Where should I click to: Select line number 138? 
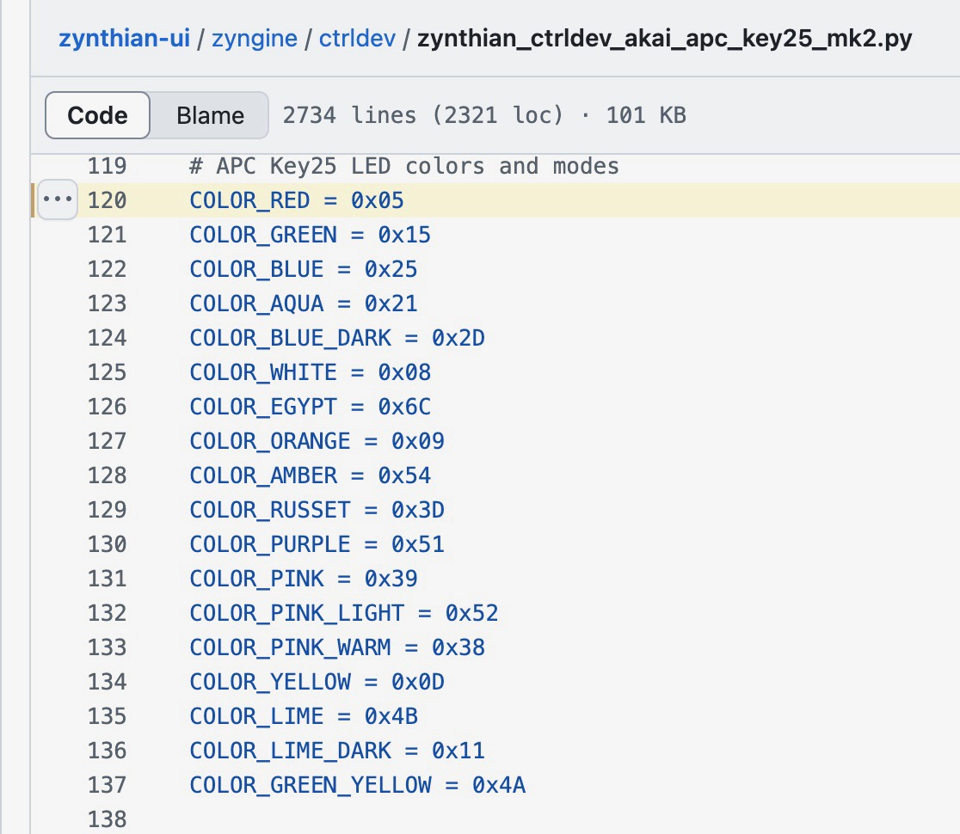point(108,819)
